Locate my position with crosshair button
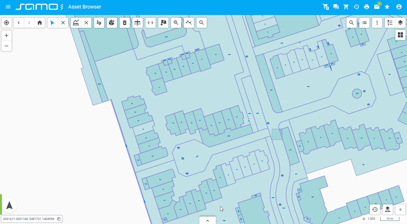Viewport: 407px width, 224px height. coord(7,23)
